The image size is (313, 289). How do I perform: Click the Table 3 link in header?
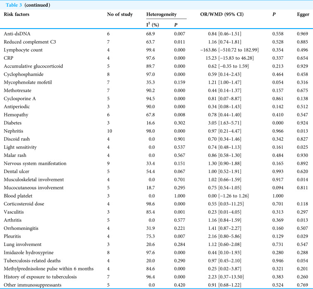coord(14,5)
